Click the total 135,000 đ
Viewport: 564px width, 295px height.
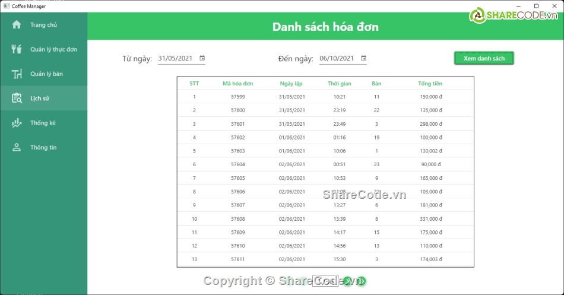coord(431,110)
